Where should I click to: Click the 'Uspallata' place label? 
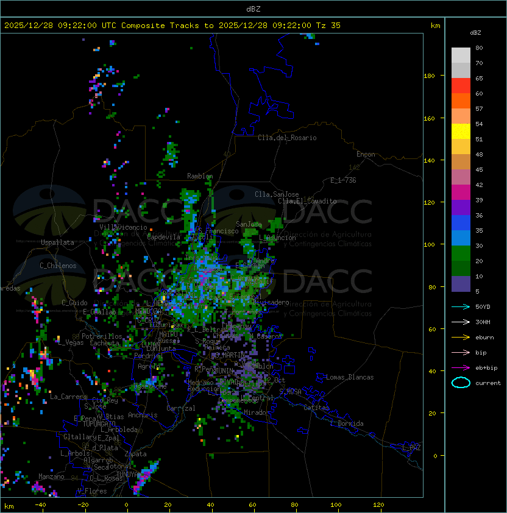(57, 242)
